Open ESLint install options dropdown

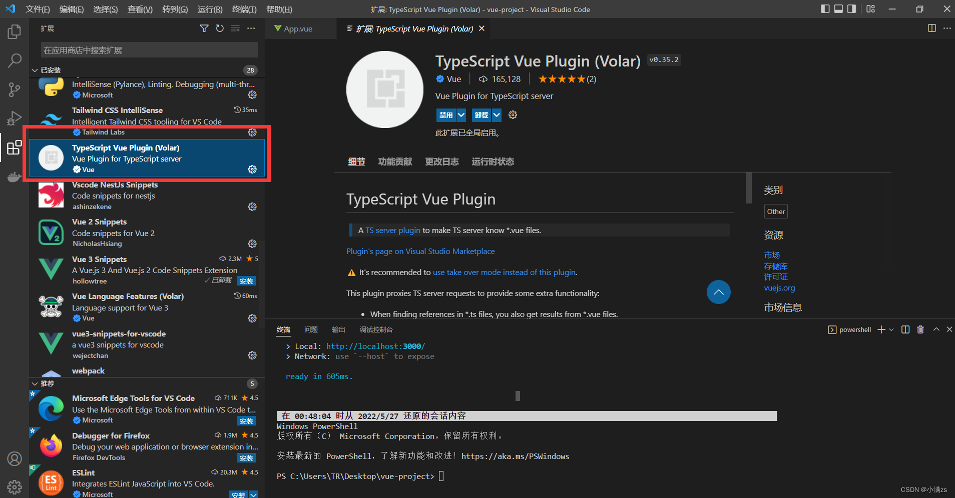254,495
